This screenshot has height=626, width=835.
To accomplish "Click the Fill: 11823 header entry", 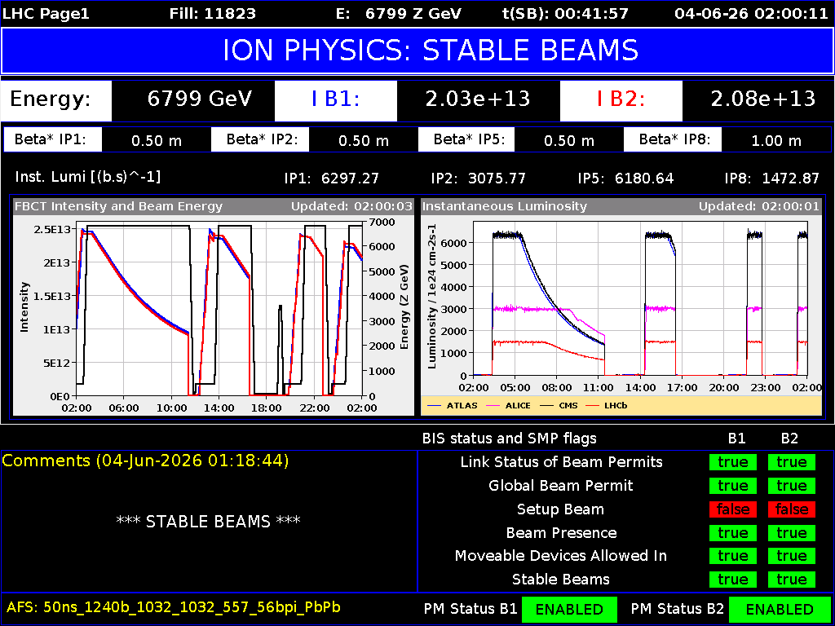I will [213, 14].
